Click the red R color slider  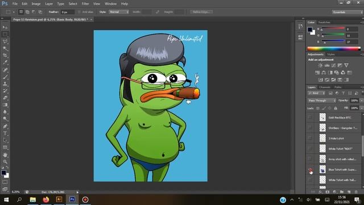click(x=332, y=28)
